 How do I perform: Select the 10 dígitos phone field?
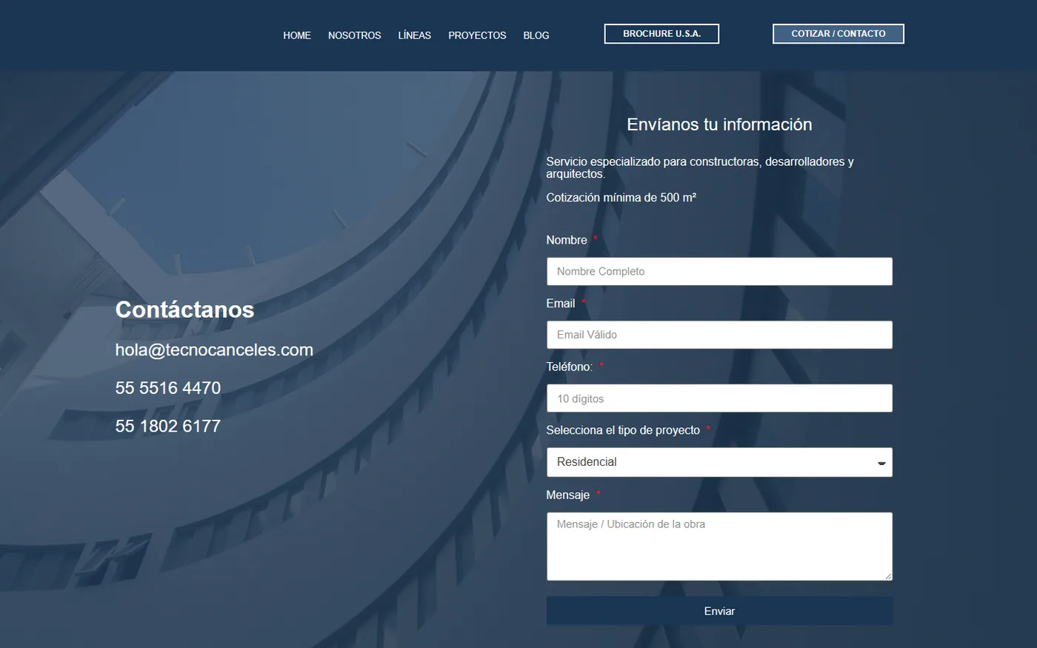(x=719, y=398)
